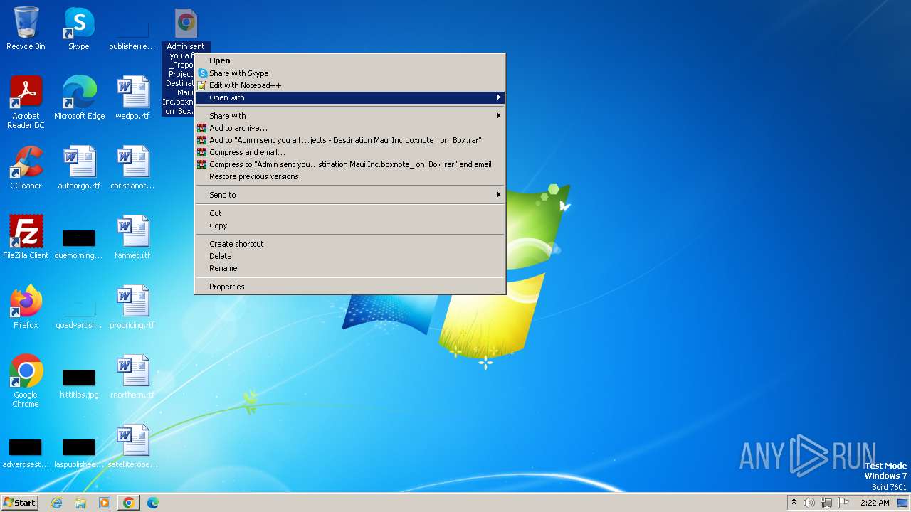911x512 pixels.
Task: Select the CCleaner desktop shortcut
Action: (26, 168)
